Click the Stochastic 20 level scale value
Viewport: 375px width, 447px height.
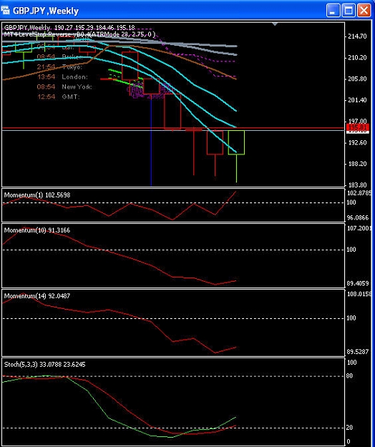(350, 428)
